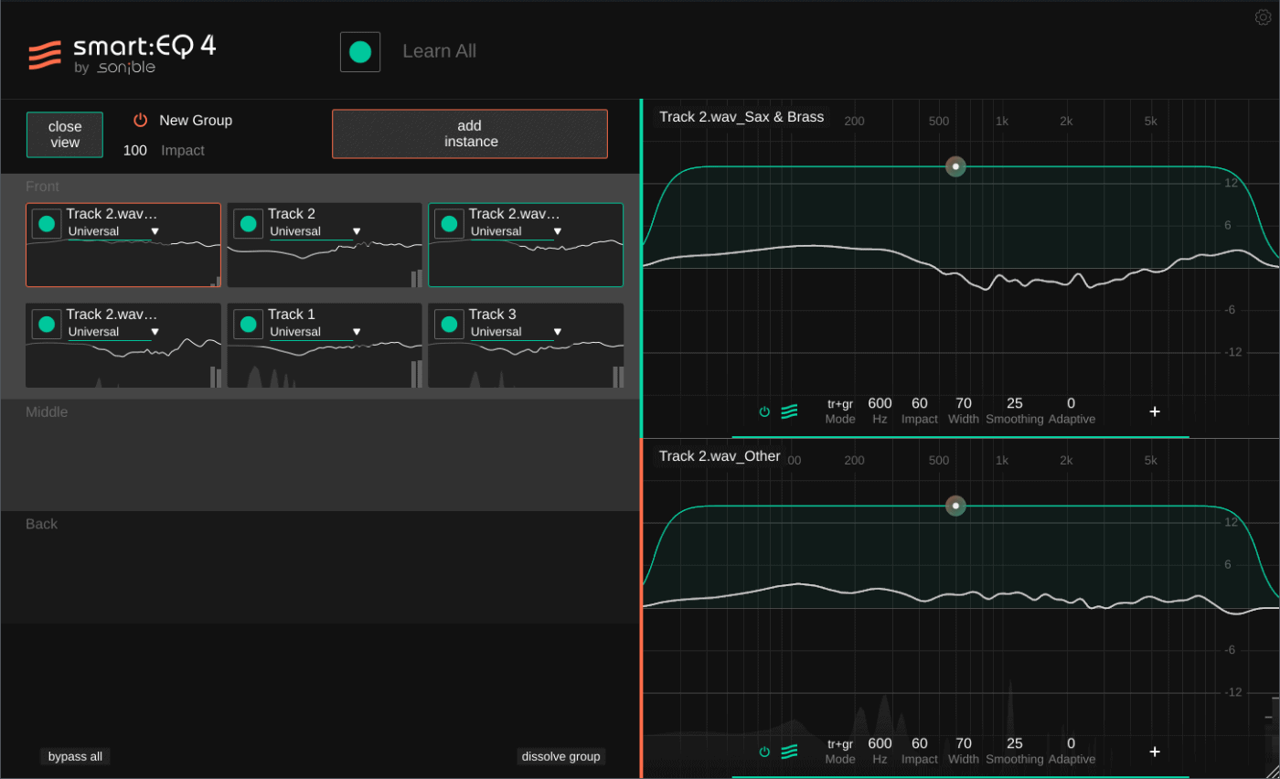
Task: Click filter shape icon in Track 2.wav_Other panel
Action: point(789,752)
